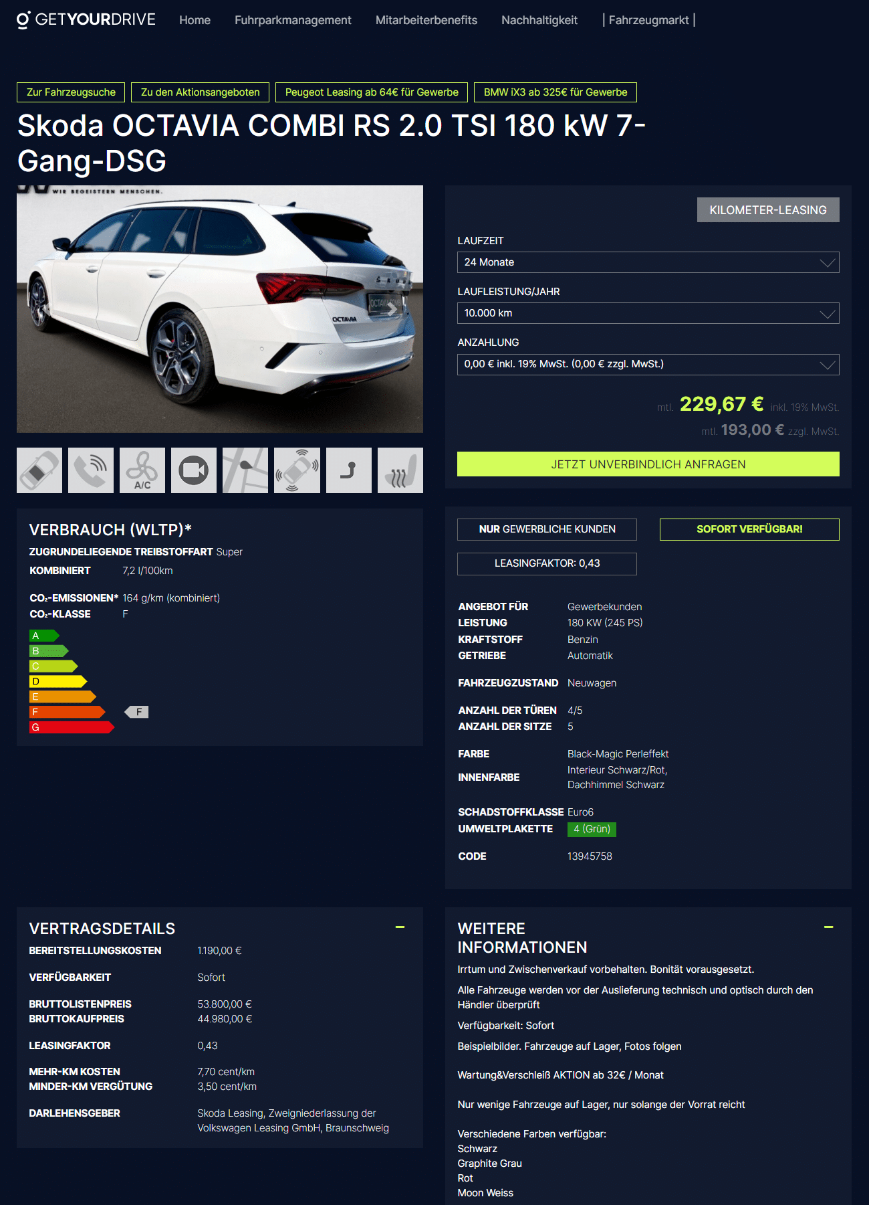Click the Bereitstellungskosten 1.190,00 € value
This screenshot has height=1205, width=869.
click(219, 951)
